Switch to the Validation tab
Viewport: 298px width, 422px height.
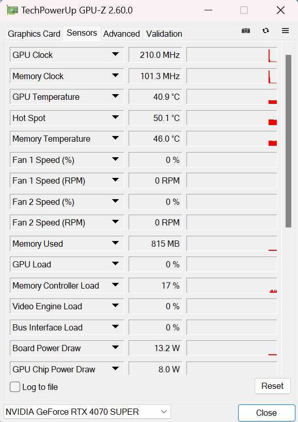tap(163, 34)
